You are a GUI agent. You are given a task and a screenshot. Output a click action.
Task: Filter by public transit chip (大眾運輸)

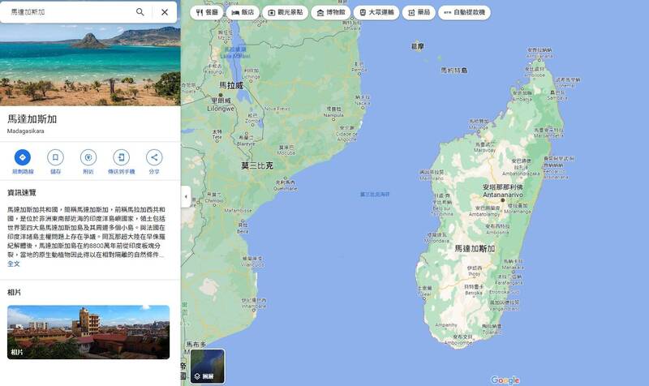coord(376,12)
